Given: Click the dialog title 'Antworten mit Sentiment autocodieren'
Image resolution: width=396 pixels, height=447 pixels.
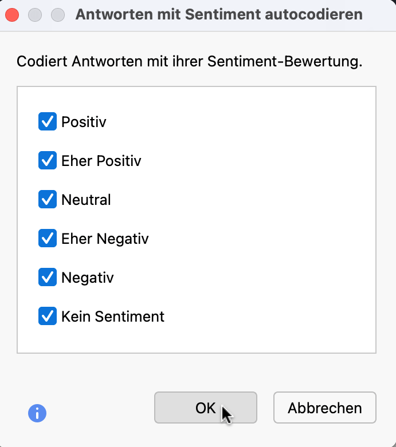Looking at the screenshot, I should tap(219, 15).
